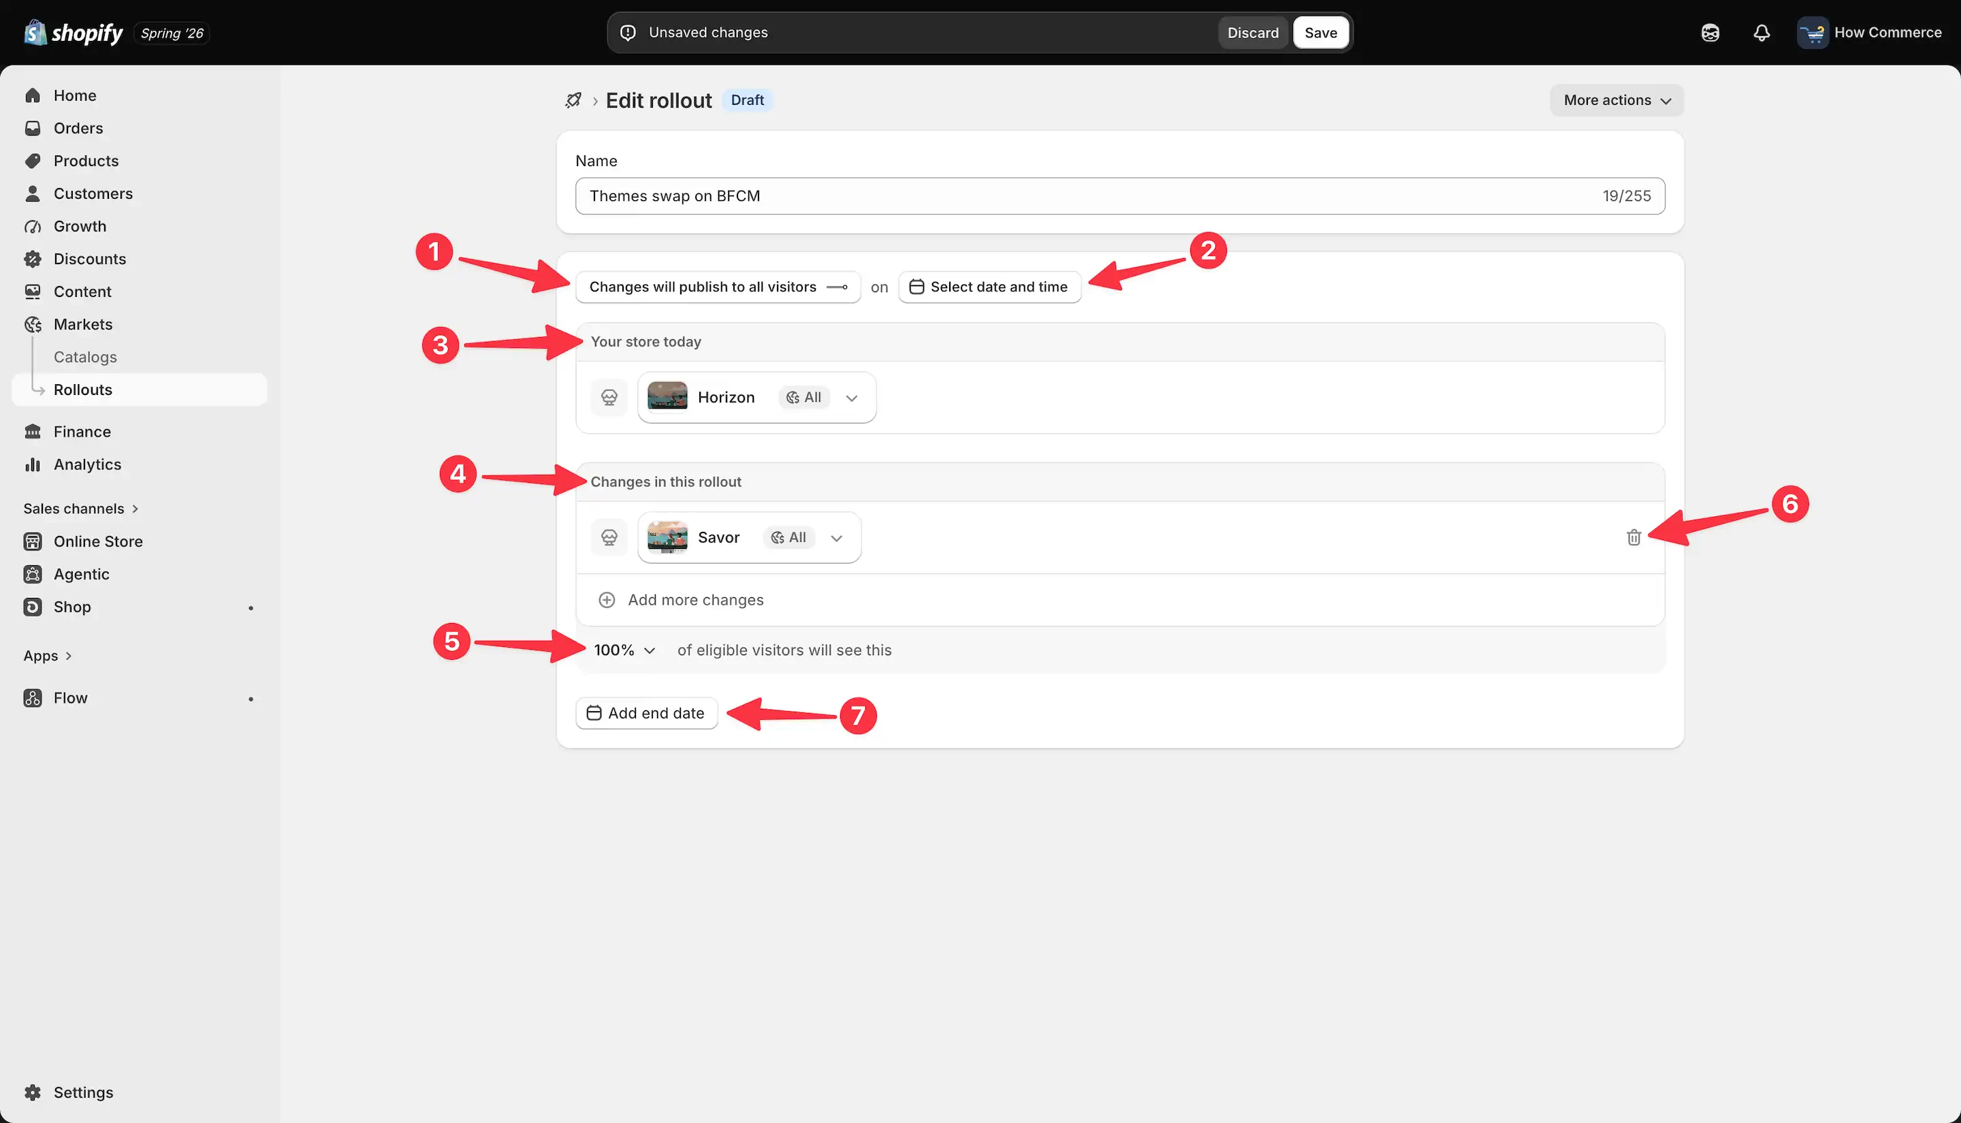This screenshot has height=1123, width=1961.
Task: Click the Horizon theme thumbnail
Action: tap(667, 397)
